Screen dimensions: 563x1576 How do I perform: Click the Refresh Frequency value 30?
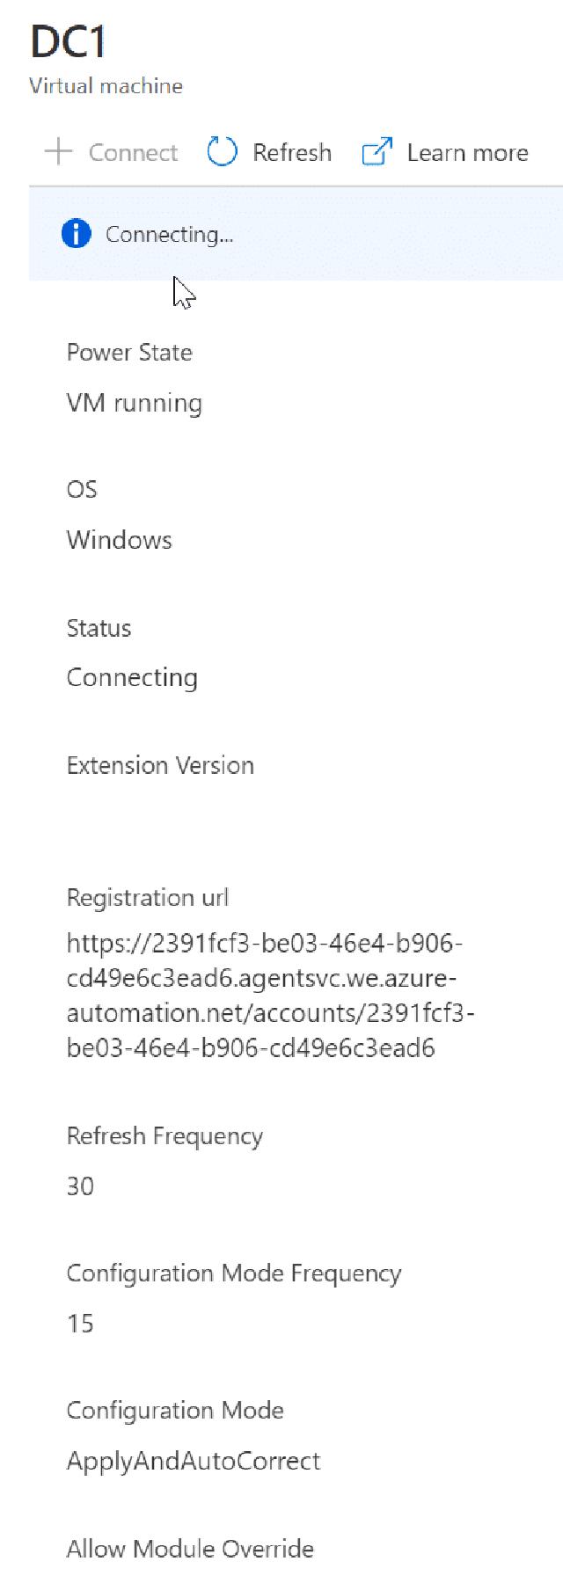coord(80,1186)
